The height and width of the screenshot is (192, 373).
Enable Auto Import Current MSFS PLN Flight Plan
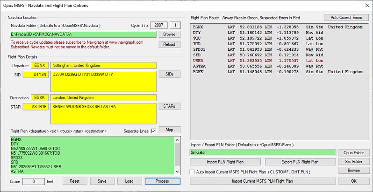coord(192,172)
